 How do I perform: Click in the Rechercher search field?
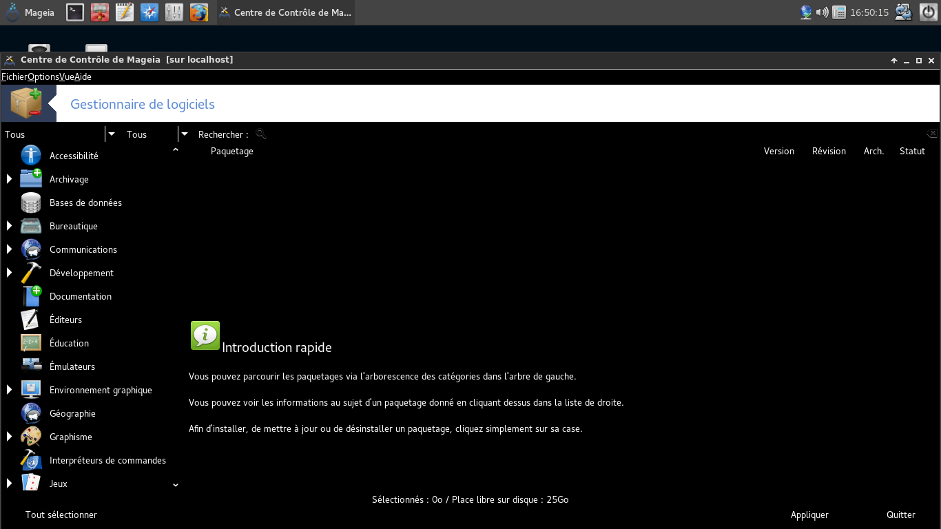click(x=596, y=134)
